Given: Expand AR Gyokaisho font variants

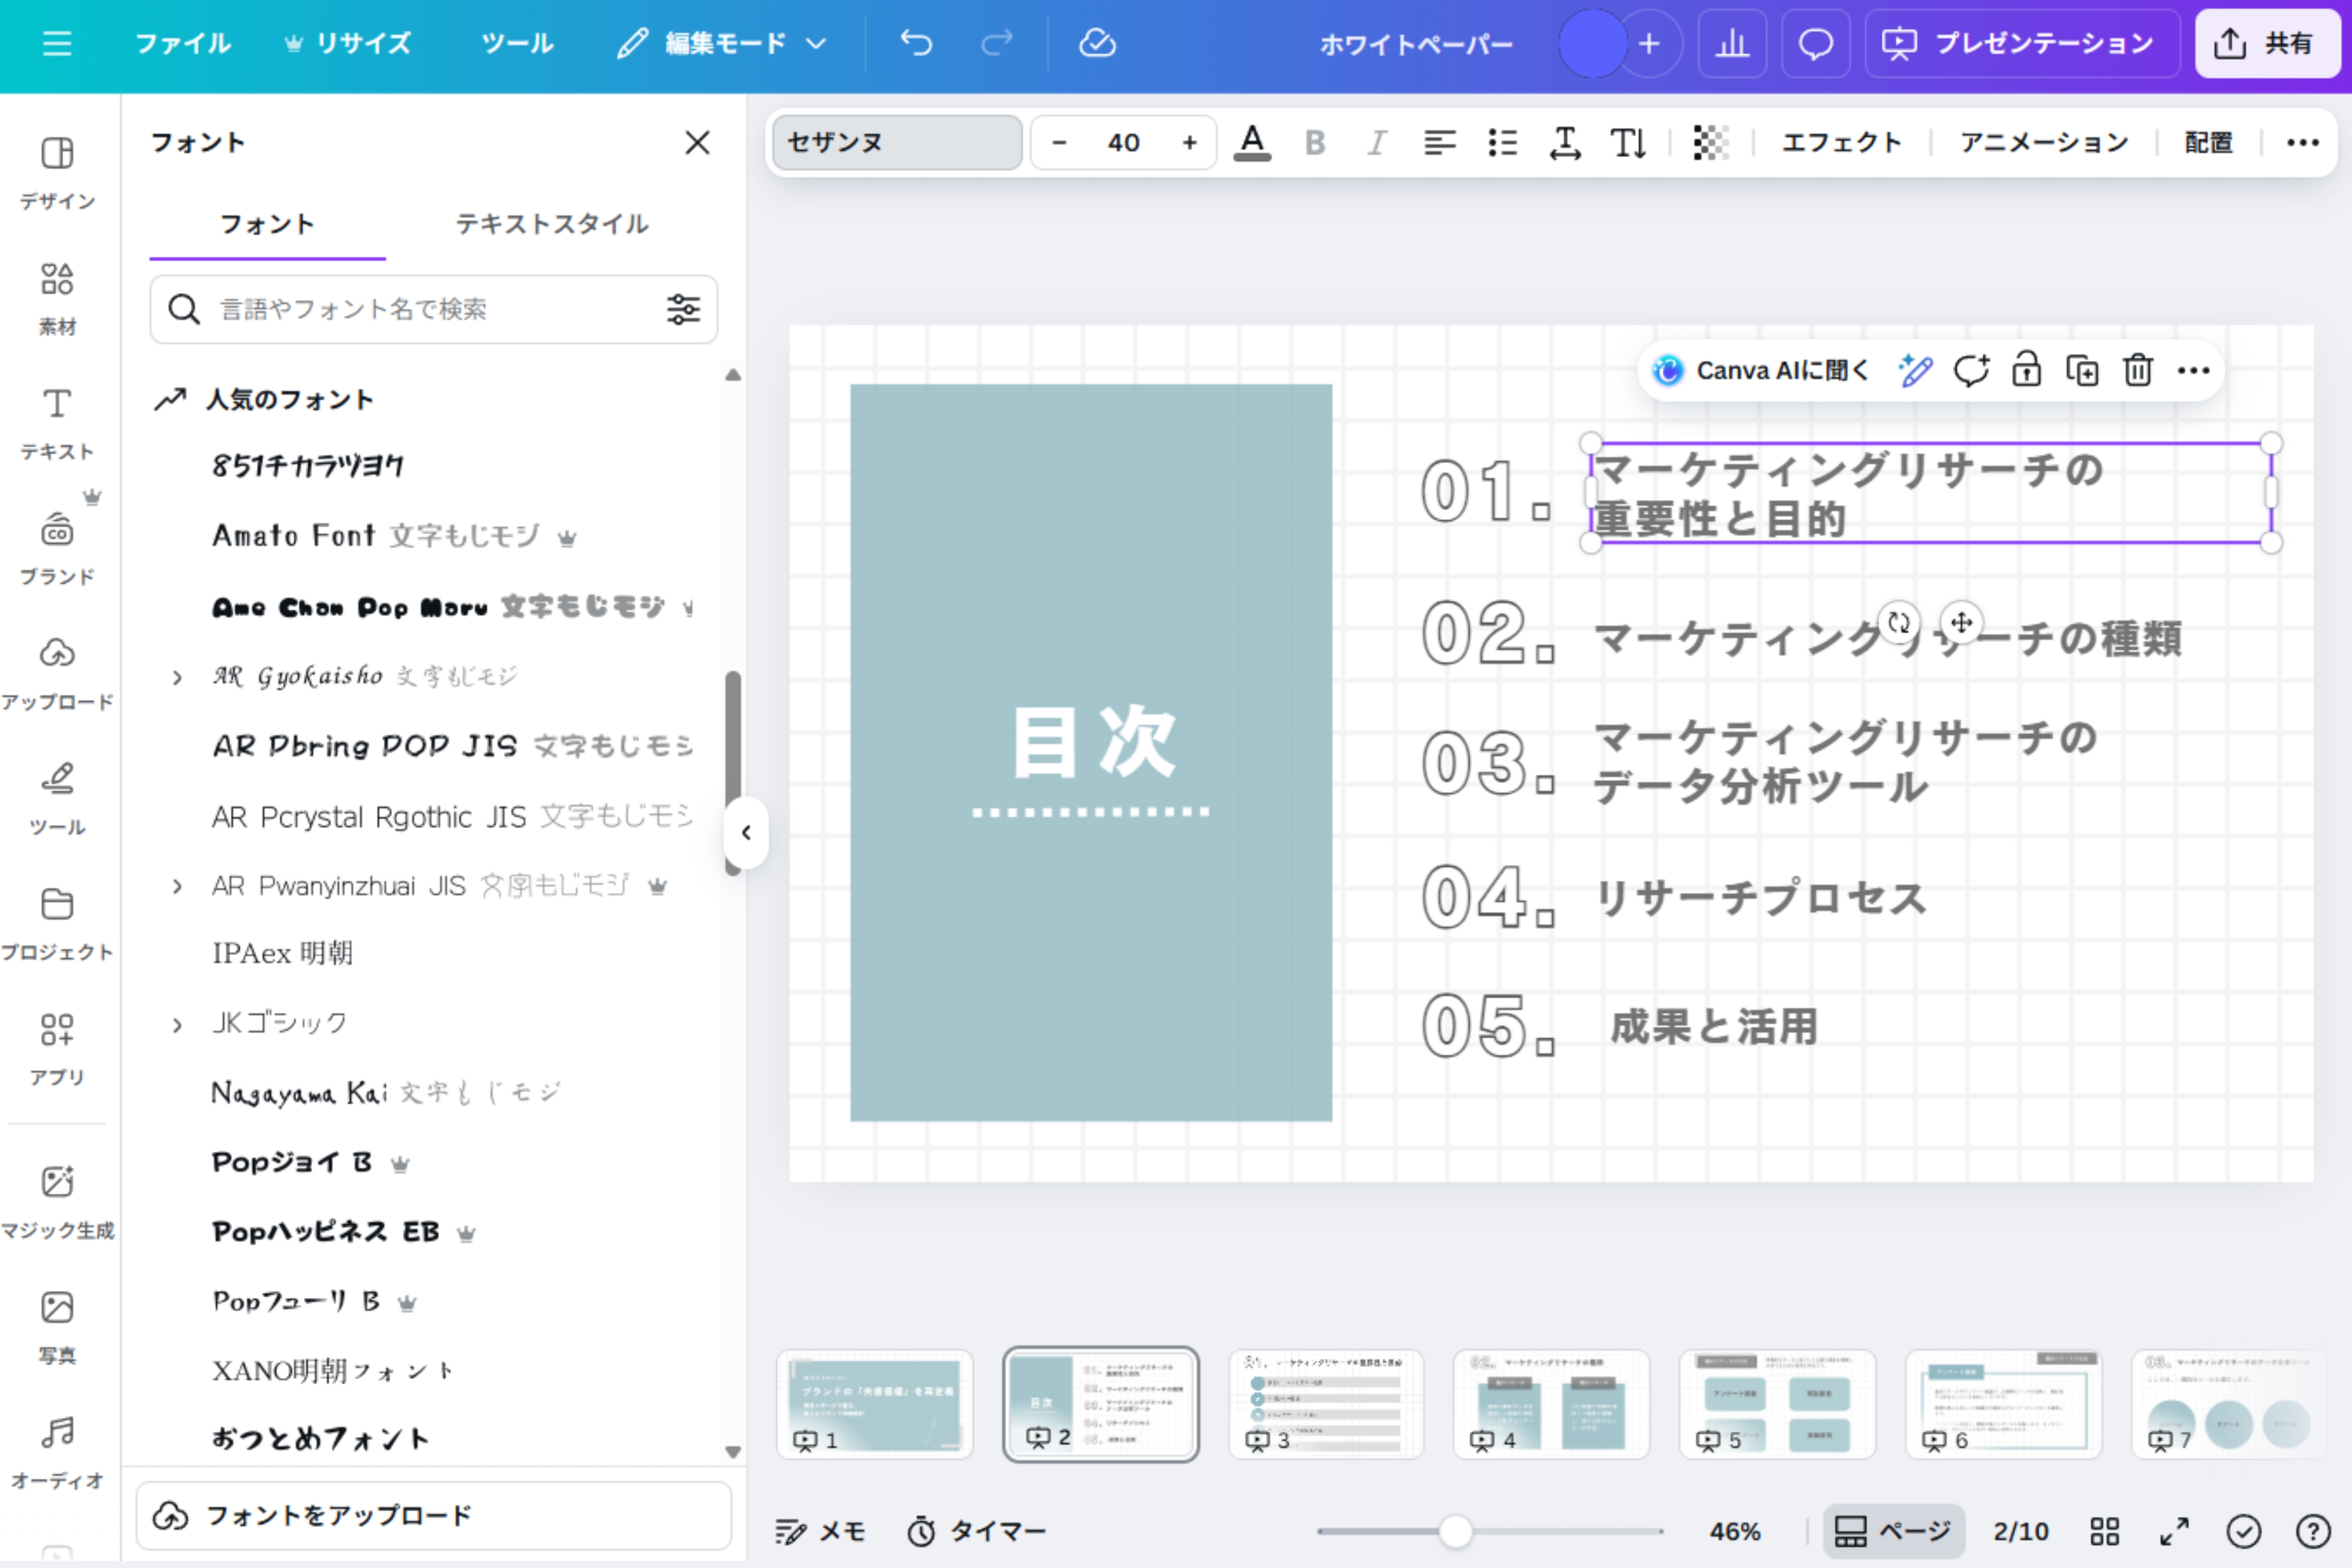Looking at the screenshot, I should click(x=177, y=678).
